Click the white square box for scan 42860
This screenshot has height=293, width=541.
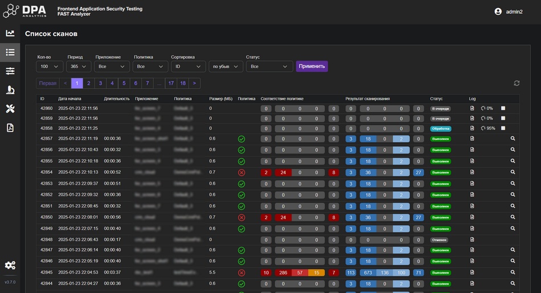coord(503,108)
